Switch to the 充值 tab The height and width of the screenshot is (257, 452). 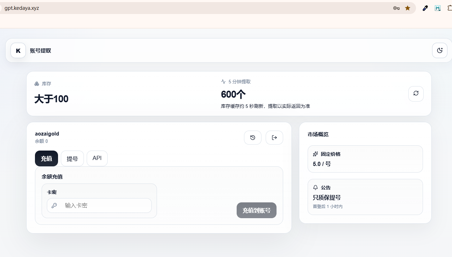point(46,159)
